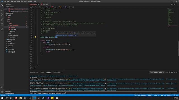Close App.java in Open Editors list

tap(8, 9)
